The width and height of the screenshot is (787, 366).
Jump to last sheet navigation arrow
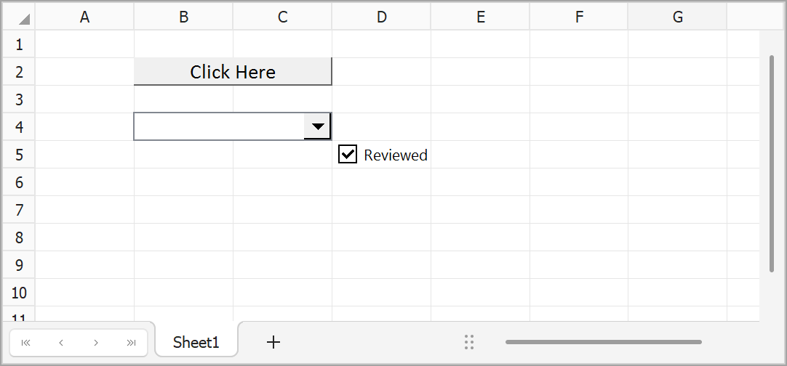pyautogui.click(x=132, y=343)
